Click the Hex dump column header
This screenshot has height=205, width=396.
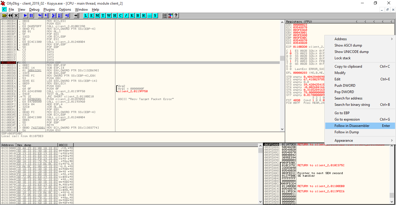[x=37, y=145]
